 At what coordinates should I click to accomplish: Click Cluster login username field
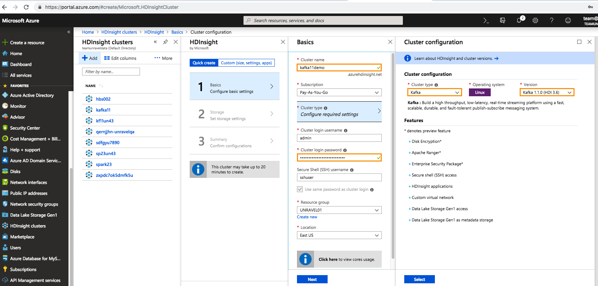(339, 138)
